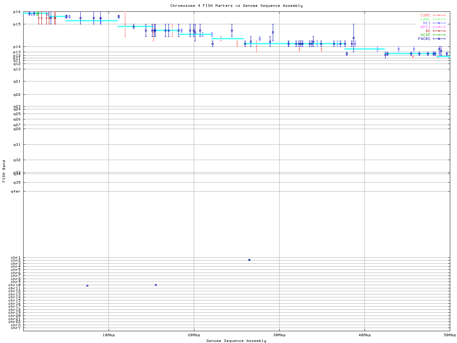
Task: Select the SC dark red legend marker
Action: [439, 31]
